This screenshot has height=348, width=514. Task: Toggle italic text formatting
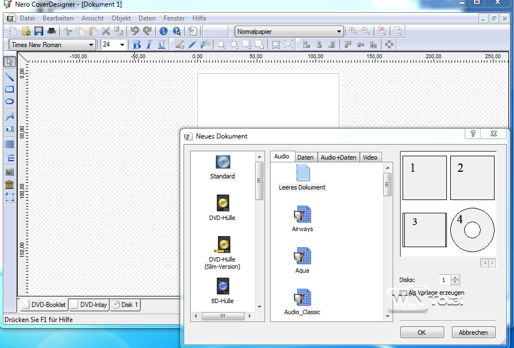pyautogui.click(x=149, y=44)
